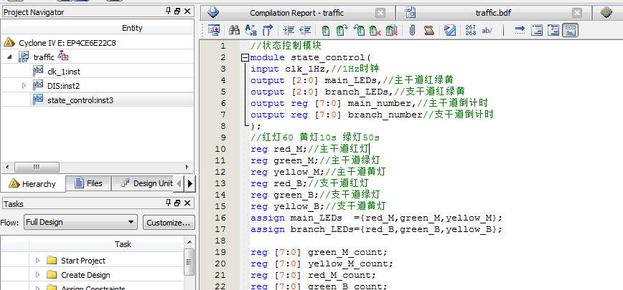The image size is (623, 290).
Task: Click the paperclip attachment icon
Action: [x=412, y=30]
